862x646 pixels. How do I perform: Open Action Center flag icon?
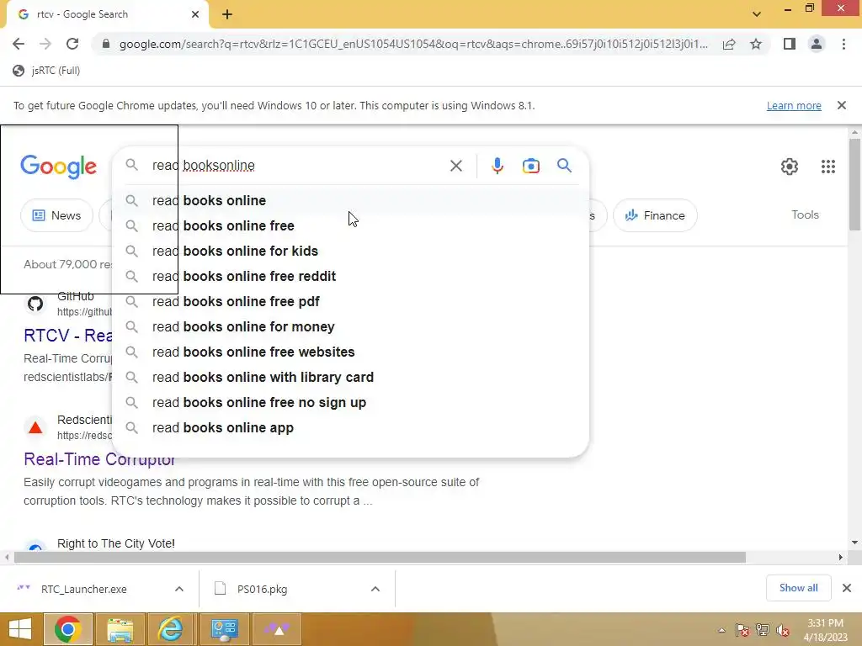tap(742, 630)
